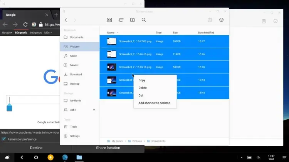This screenshot has width=289, height=162.
Task: Click the 15:47 Wed clock
Action: [271, 157]
